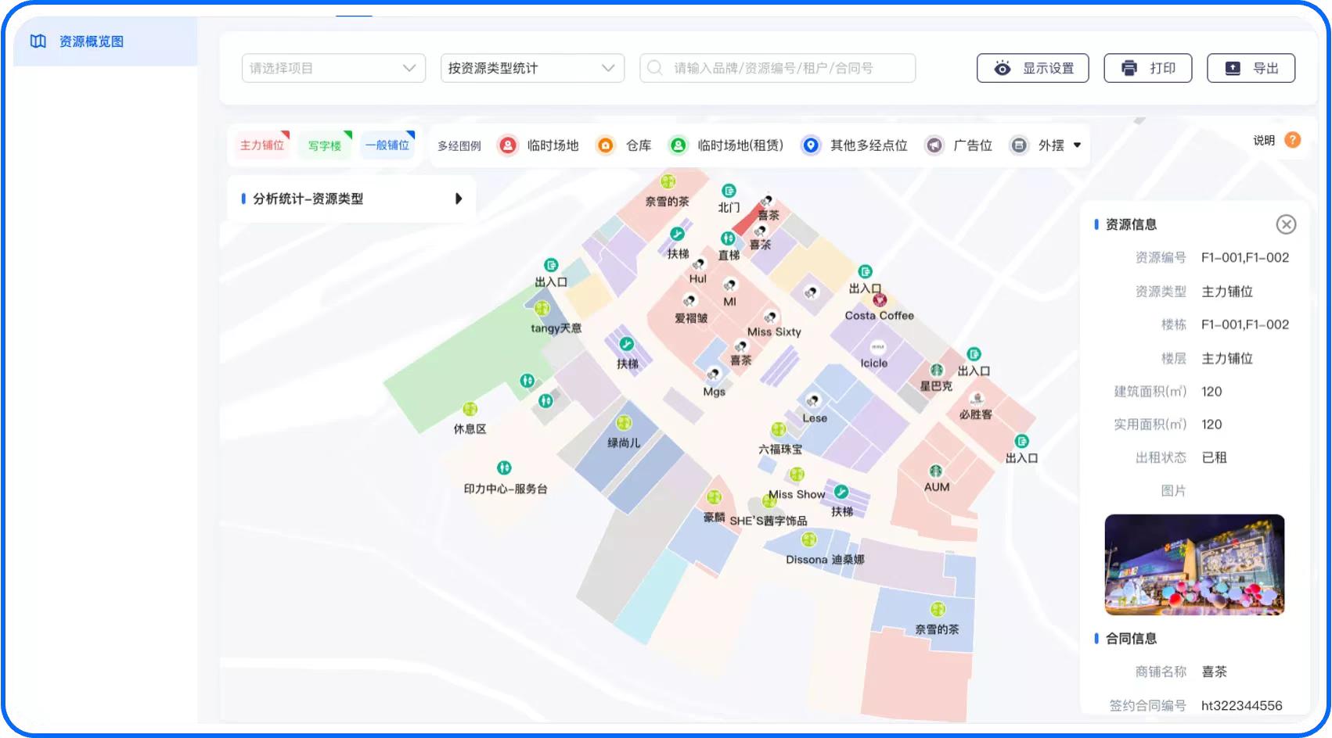1332x738 pixels.
Task: Click the orange 仓库 legend icon
Action: coord(606,145)
